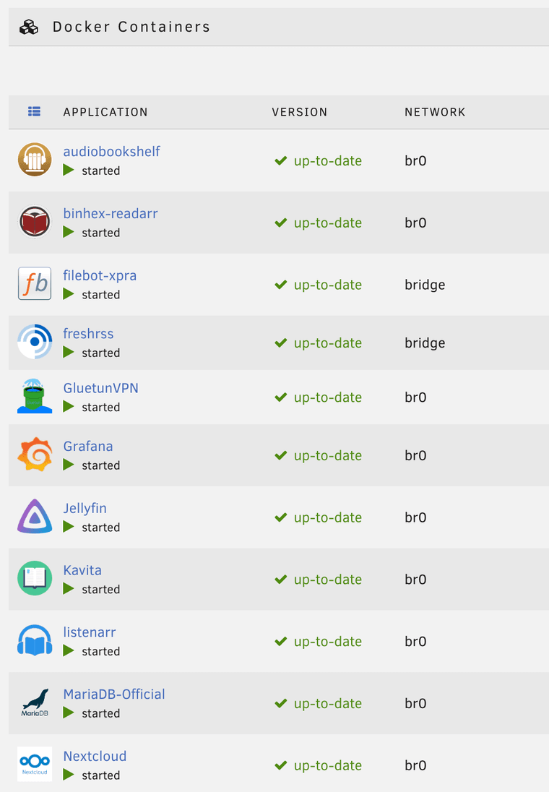Click the audiobookshelf container icon
Viewport: 549px width, 792px height.
pyautogui.click(x=35, y=160)
